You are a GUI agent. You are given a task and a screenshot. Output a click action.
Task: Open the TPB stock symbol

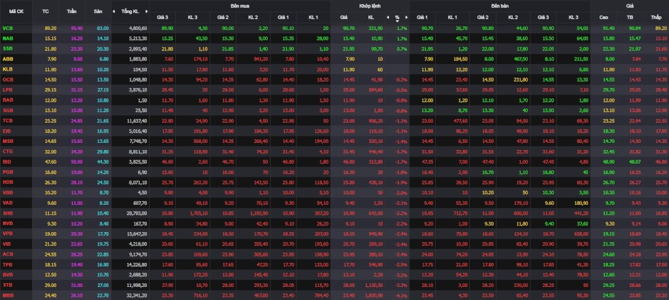click(x=7, y=265)
